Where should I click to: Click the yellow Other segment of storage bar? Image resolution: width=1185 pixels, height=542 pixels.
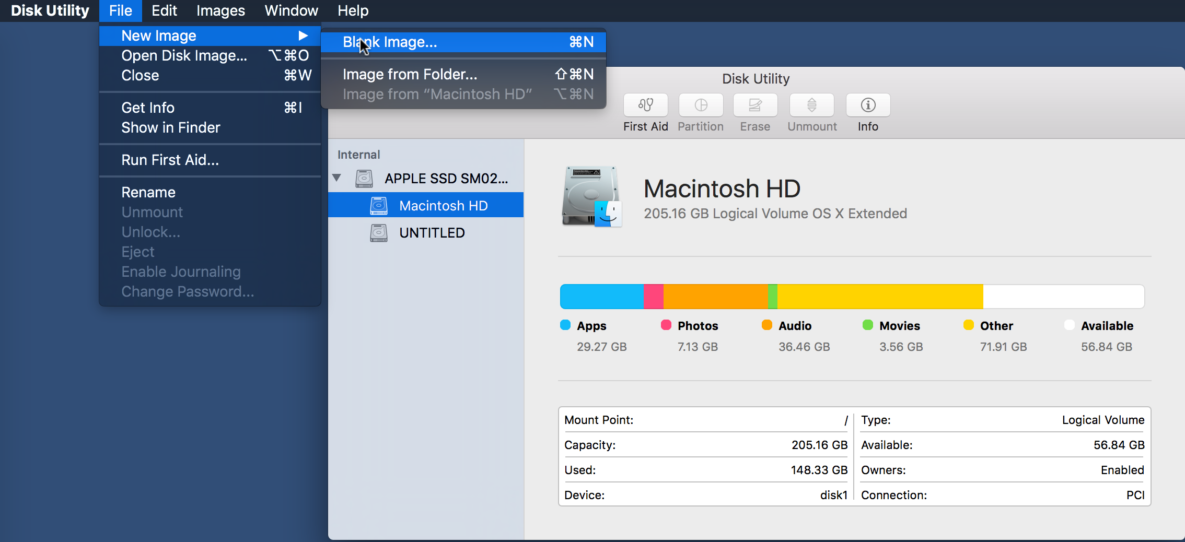[880, 297]
